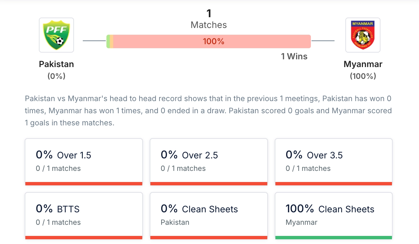Click the BTTS stat card
This screenshot has height=244, width=419.
(83, 215)
